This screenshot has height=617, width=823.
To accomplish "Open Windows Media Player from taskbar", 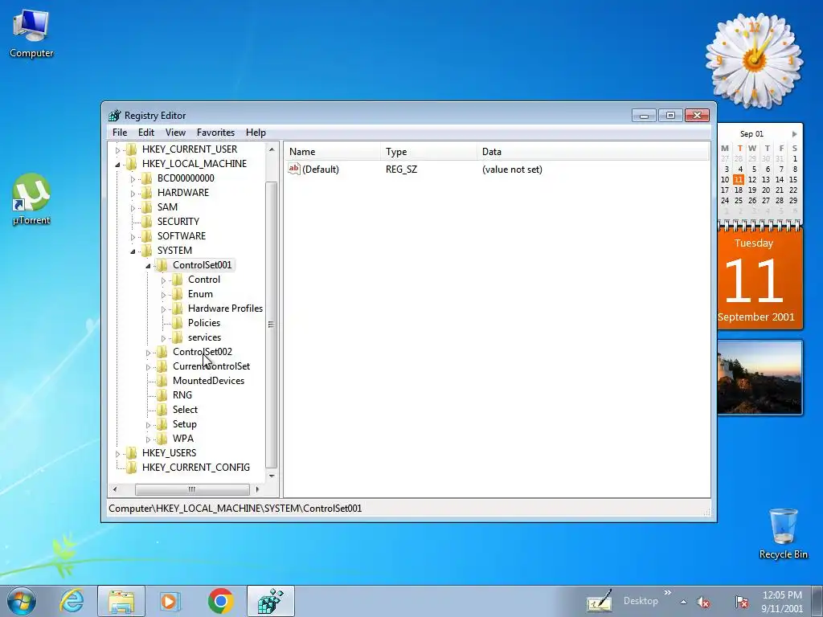I will click(x=170, y=601).
